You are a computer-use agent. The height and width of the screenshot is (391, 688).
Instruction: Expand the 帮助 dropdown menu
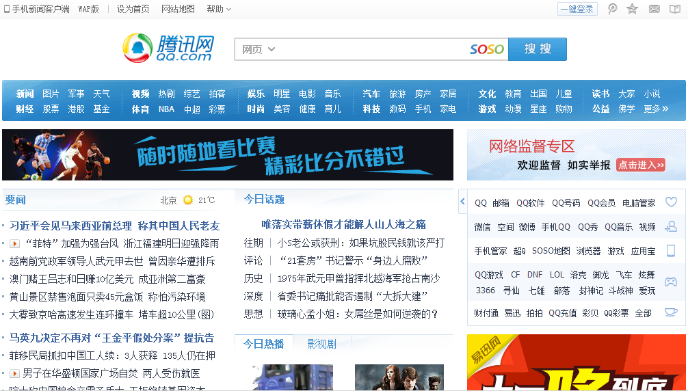[219, 9]
